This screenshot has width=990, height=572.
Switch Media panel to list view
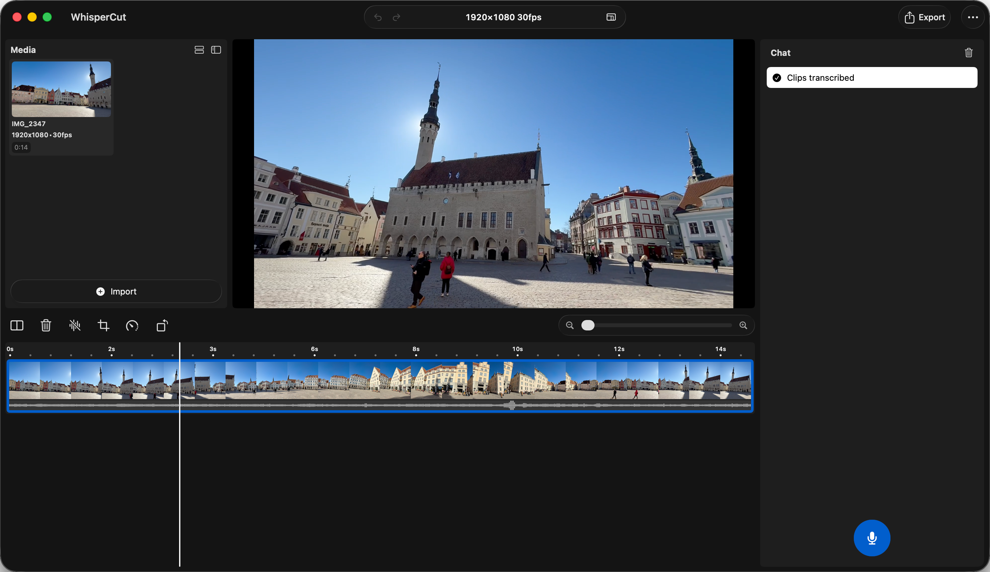[199, 50]
